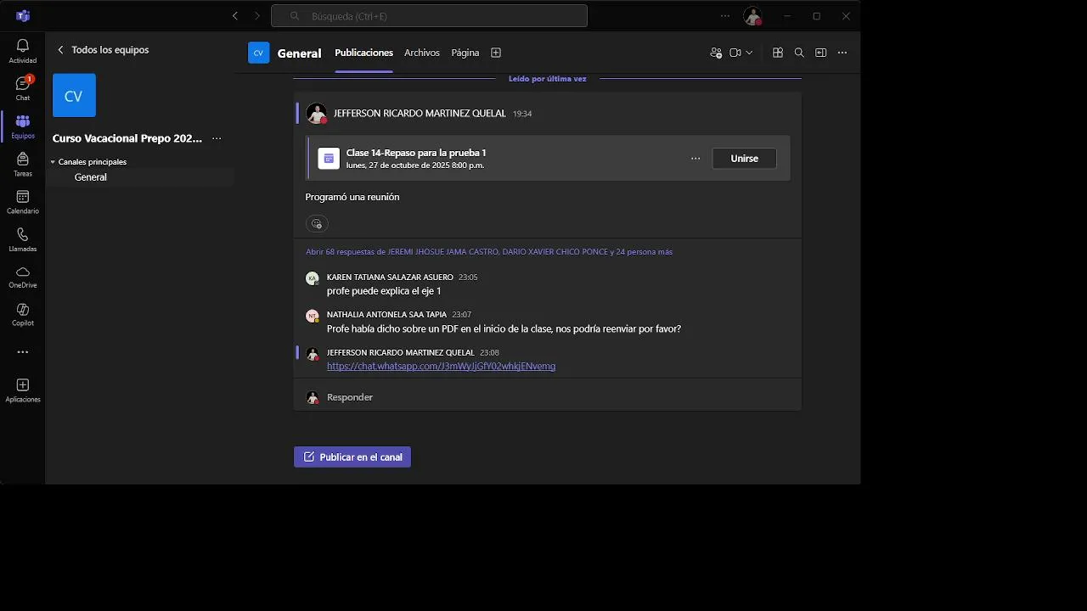
Task: Switch to the Archivos tab
Action: point(422,53)
